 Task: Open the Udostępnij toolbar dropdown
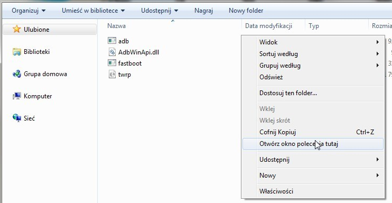click(x=160, y=11)
